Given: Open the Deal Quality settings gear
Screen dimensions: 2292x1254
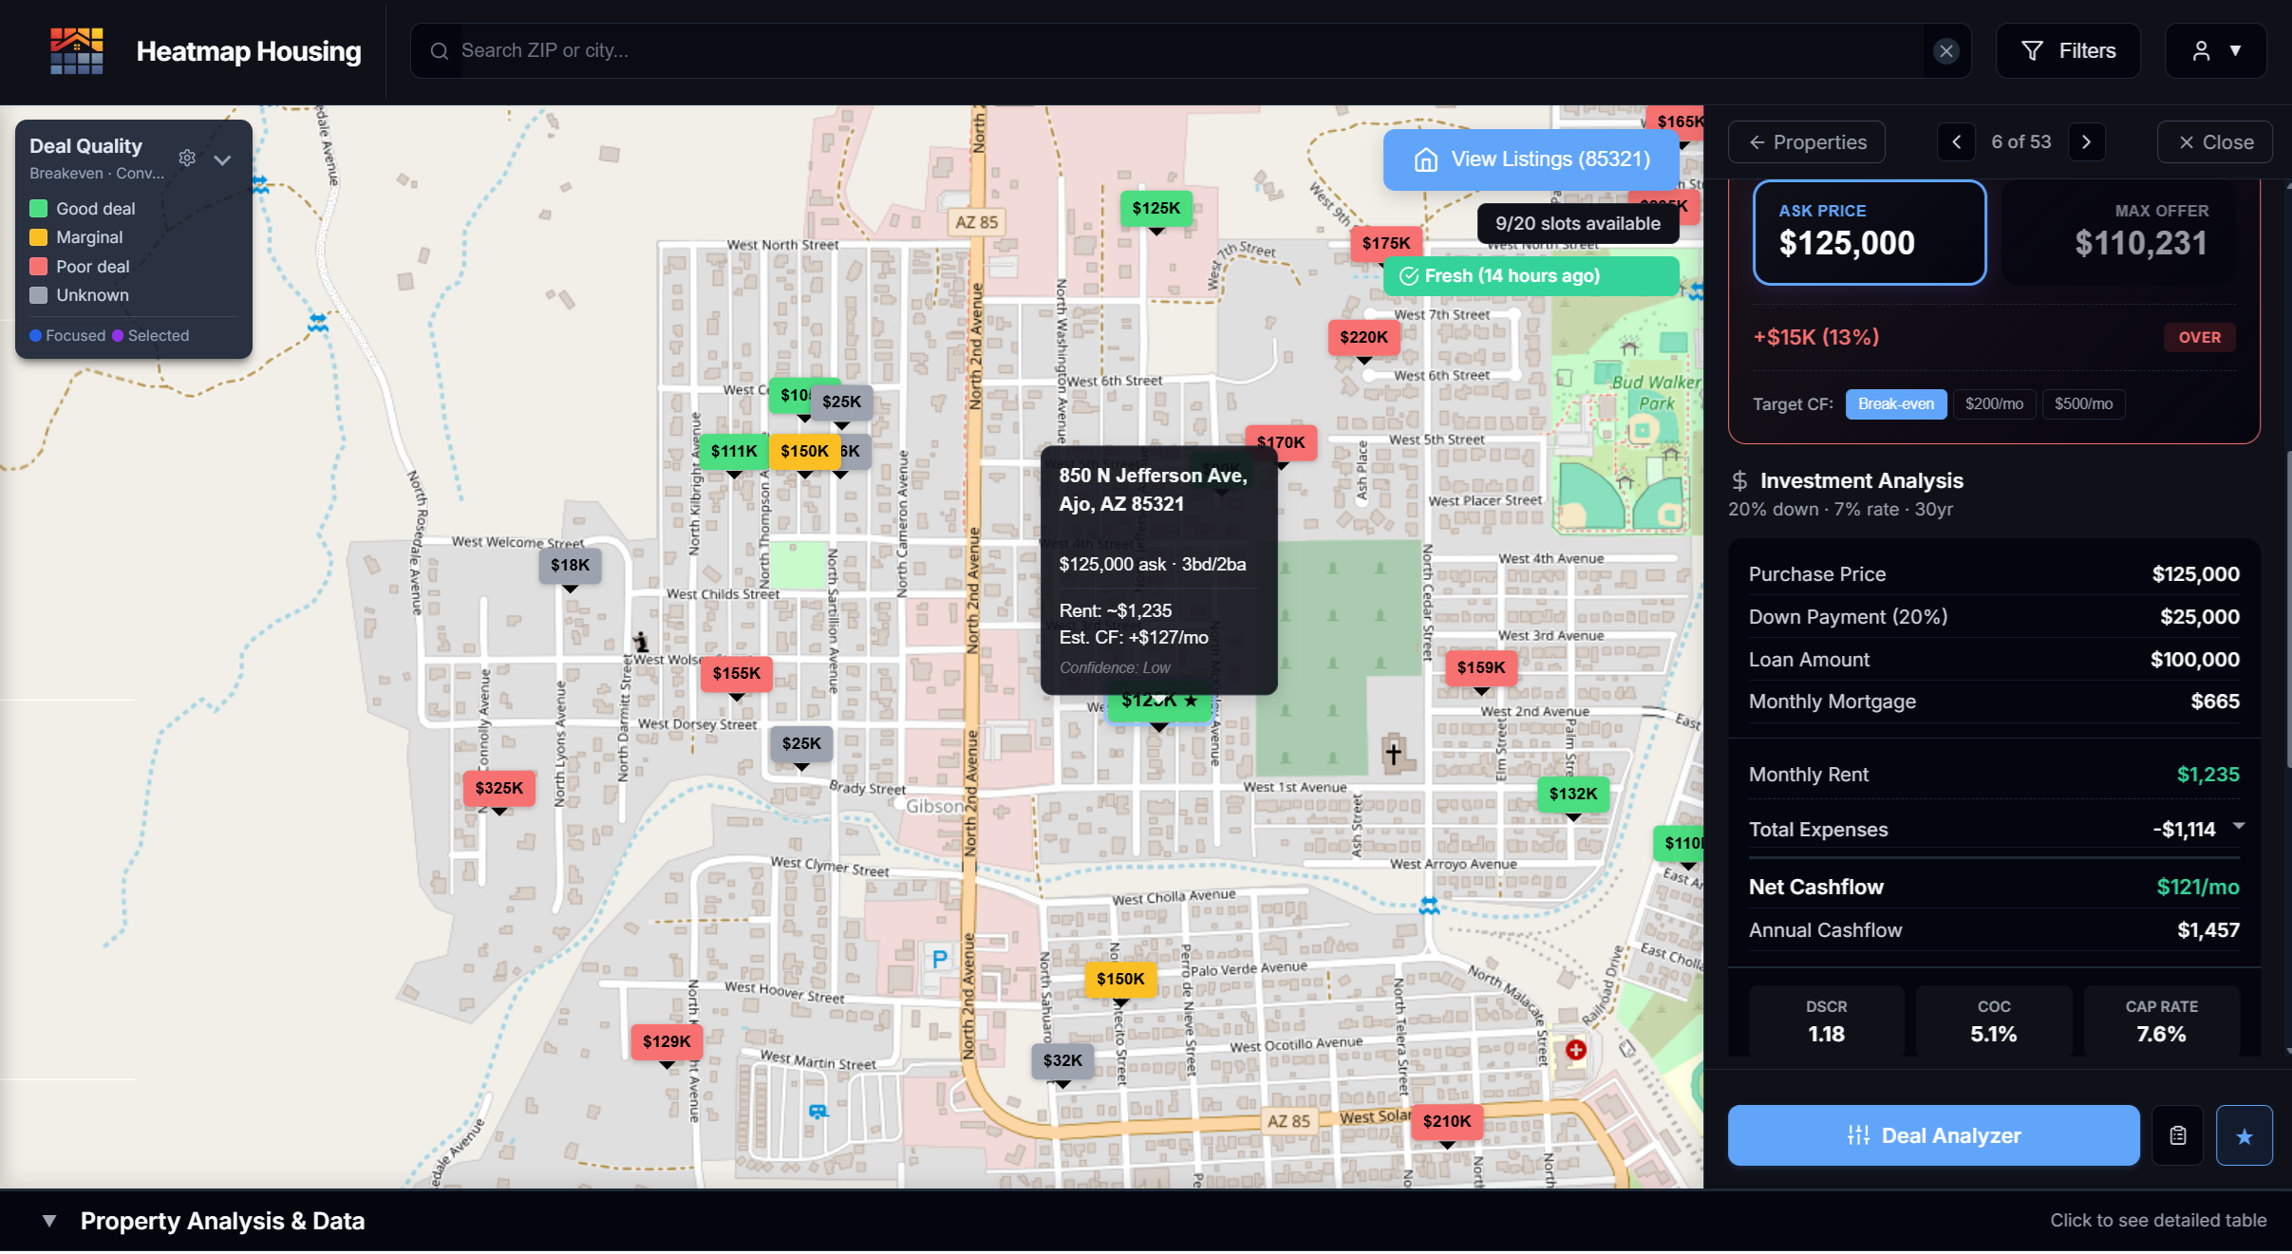Looking at the screenshot, I should click(186, 158).
